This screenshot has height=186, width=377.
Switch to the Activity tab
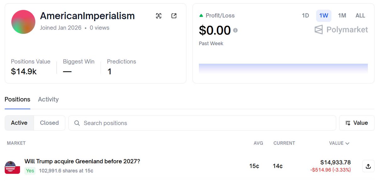[48, 99]
